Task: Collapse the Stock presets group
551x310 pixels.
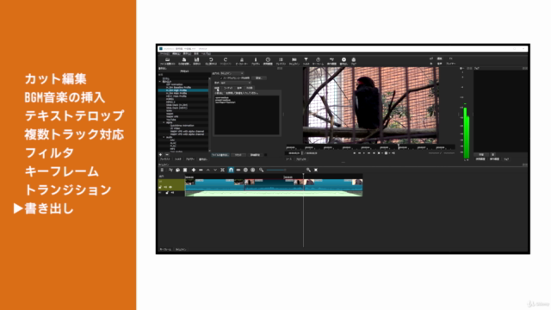Action: [161, 82]
